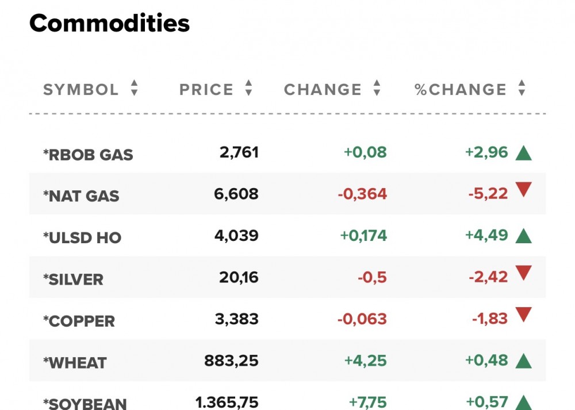Screen dimensions: 575x410
Task: Click the %CHANGE column sort arrows
Action: [x=522, y=89]
